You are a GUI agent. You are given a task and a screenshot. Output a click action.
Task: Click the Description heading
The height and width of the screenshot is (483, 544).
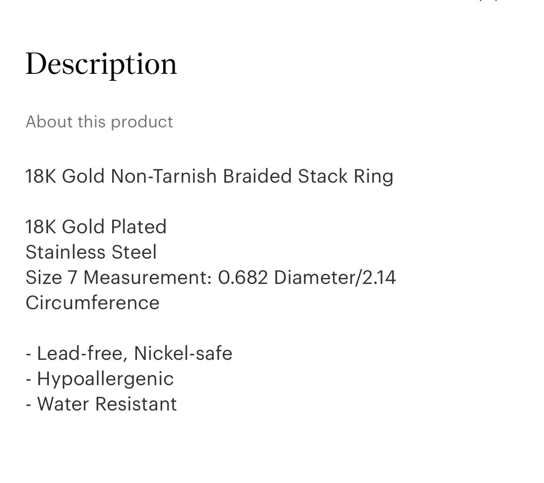(x=101, y=65)
